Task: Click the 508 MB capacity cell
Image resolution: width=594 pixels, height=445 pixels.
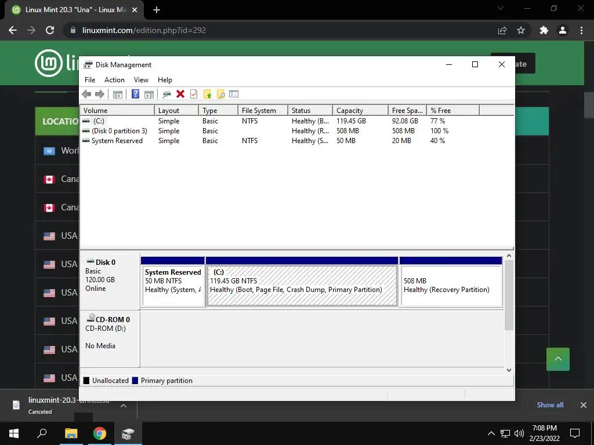Action: pos(347,131)
